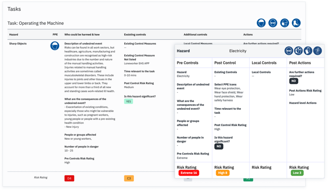Click the hard hat icon in the Sharp Objects row
Screen dimensions: 328x190
click(55, 46)
